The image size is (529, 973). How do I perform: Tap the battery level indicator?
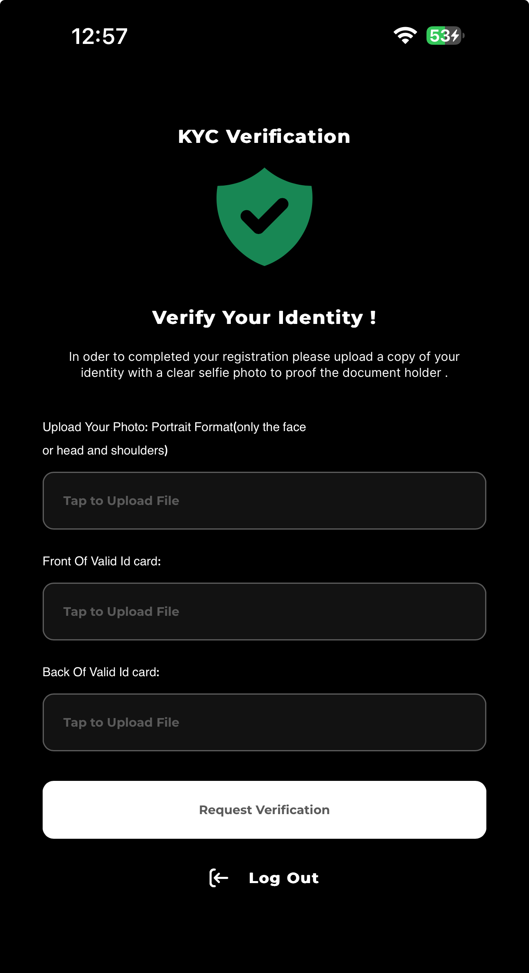(x=445, y=36)
